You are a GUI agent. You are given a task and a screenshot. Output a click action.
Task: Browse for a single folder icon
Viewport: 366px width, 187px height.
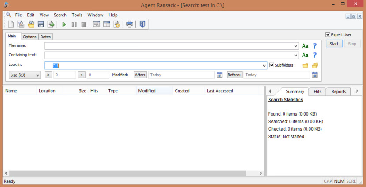[305, 65]
